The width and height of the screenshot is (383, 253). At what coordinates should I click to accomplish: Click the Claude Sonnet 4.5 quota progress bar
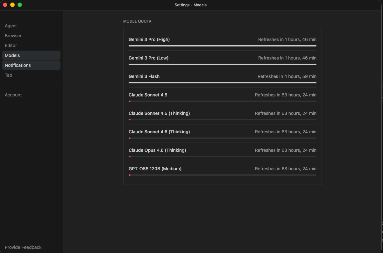(223, 101)
